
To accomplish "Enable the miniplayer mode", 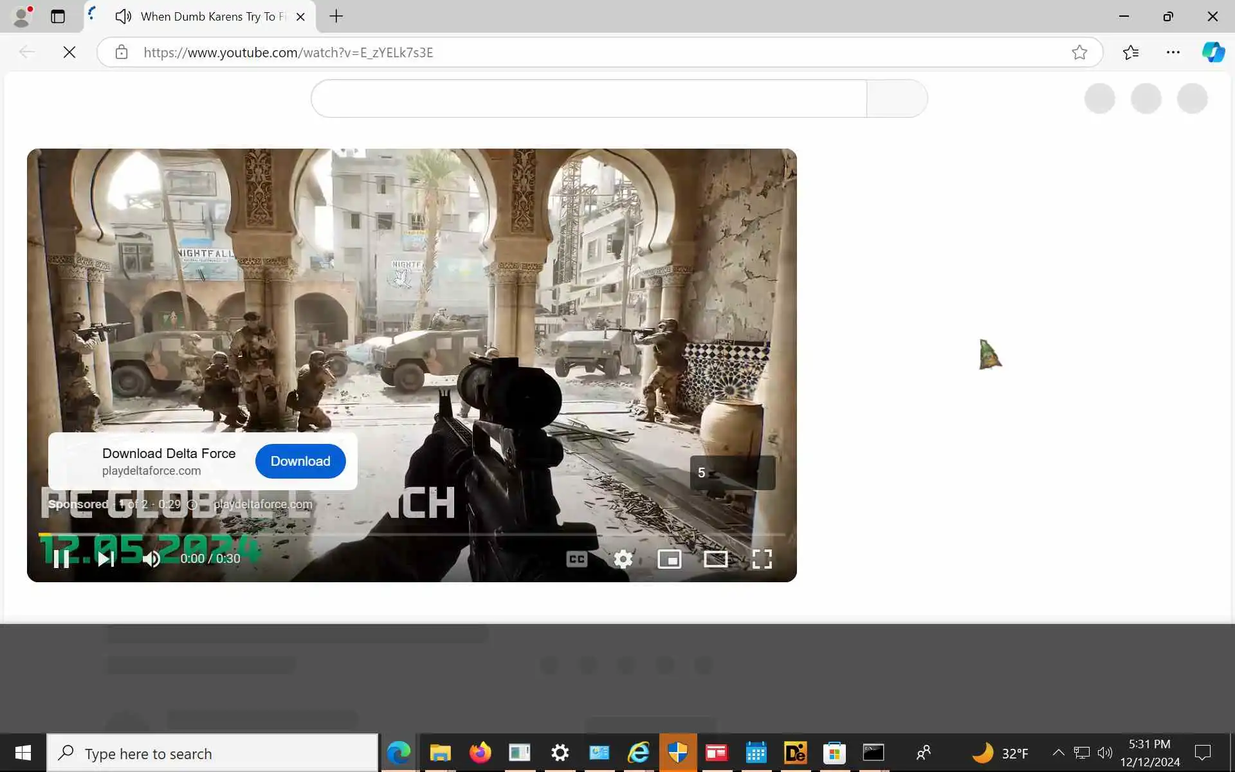I will coord(669,559).
